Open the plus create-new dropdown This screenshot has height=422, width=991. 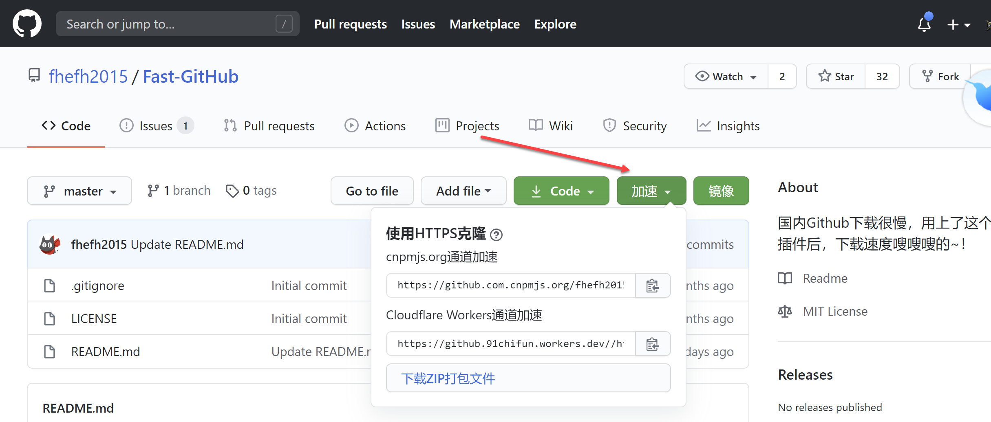tap(958, 24)
